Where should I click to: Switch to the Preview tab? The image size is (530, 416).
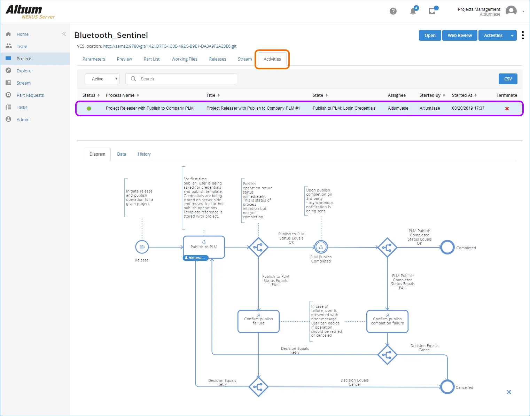(x=124, y=59)
